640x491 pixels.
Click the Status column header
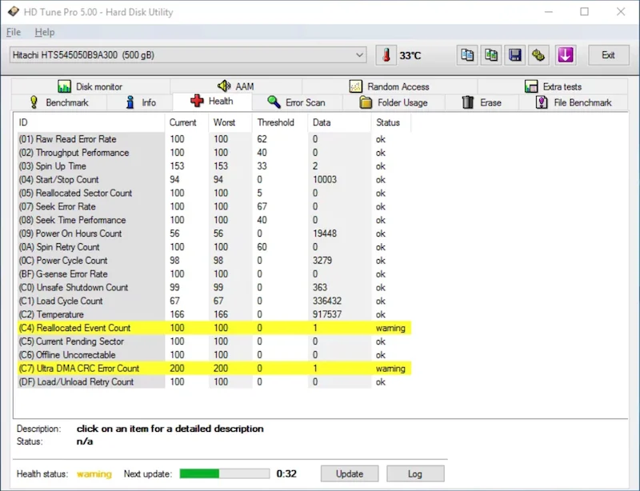[391, 122]
